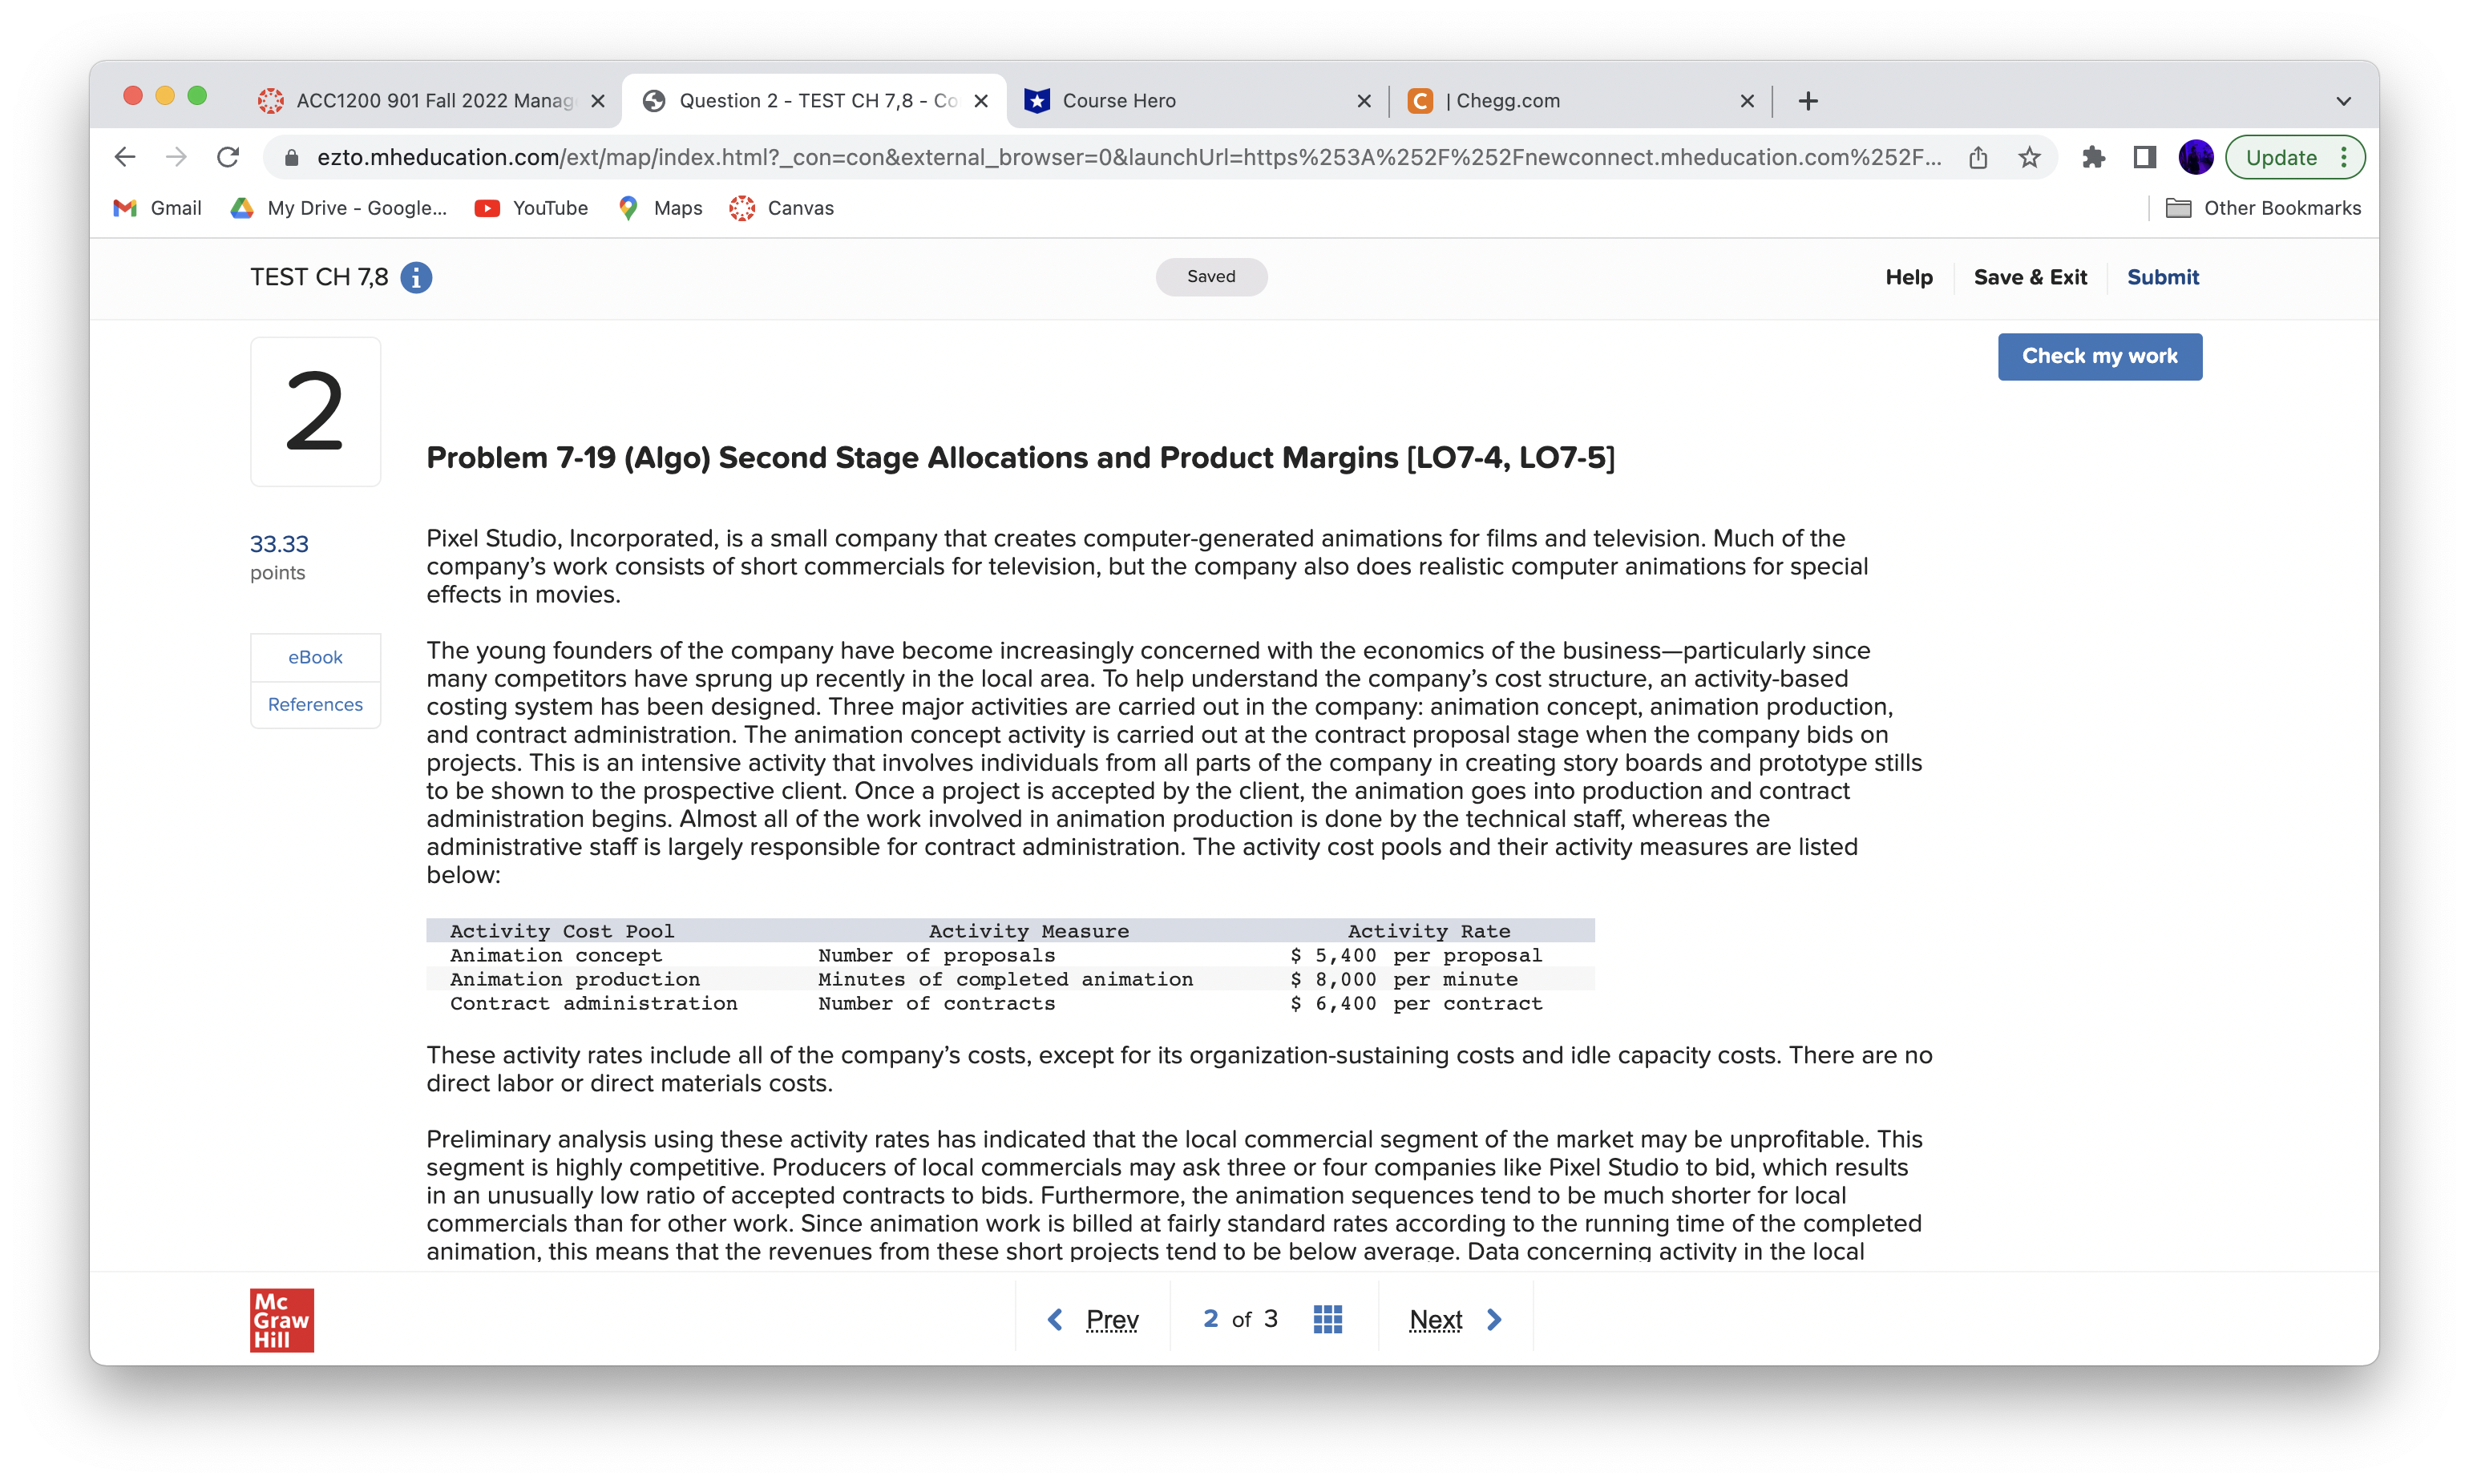The image size is (2469, 1484).
Task: Go to the Next question
Action: pyautogui.click(x=1453, y=1319)
